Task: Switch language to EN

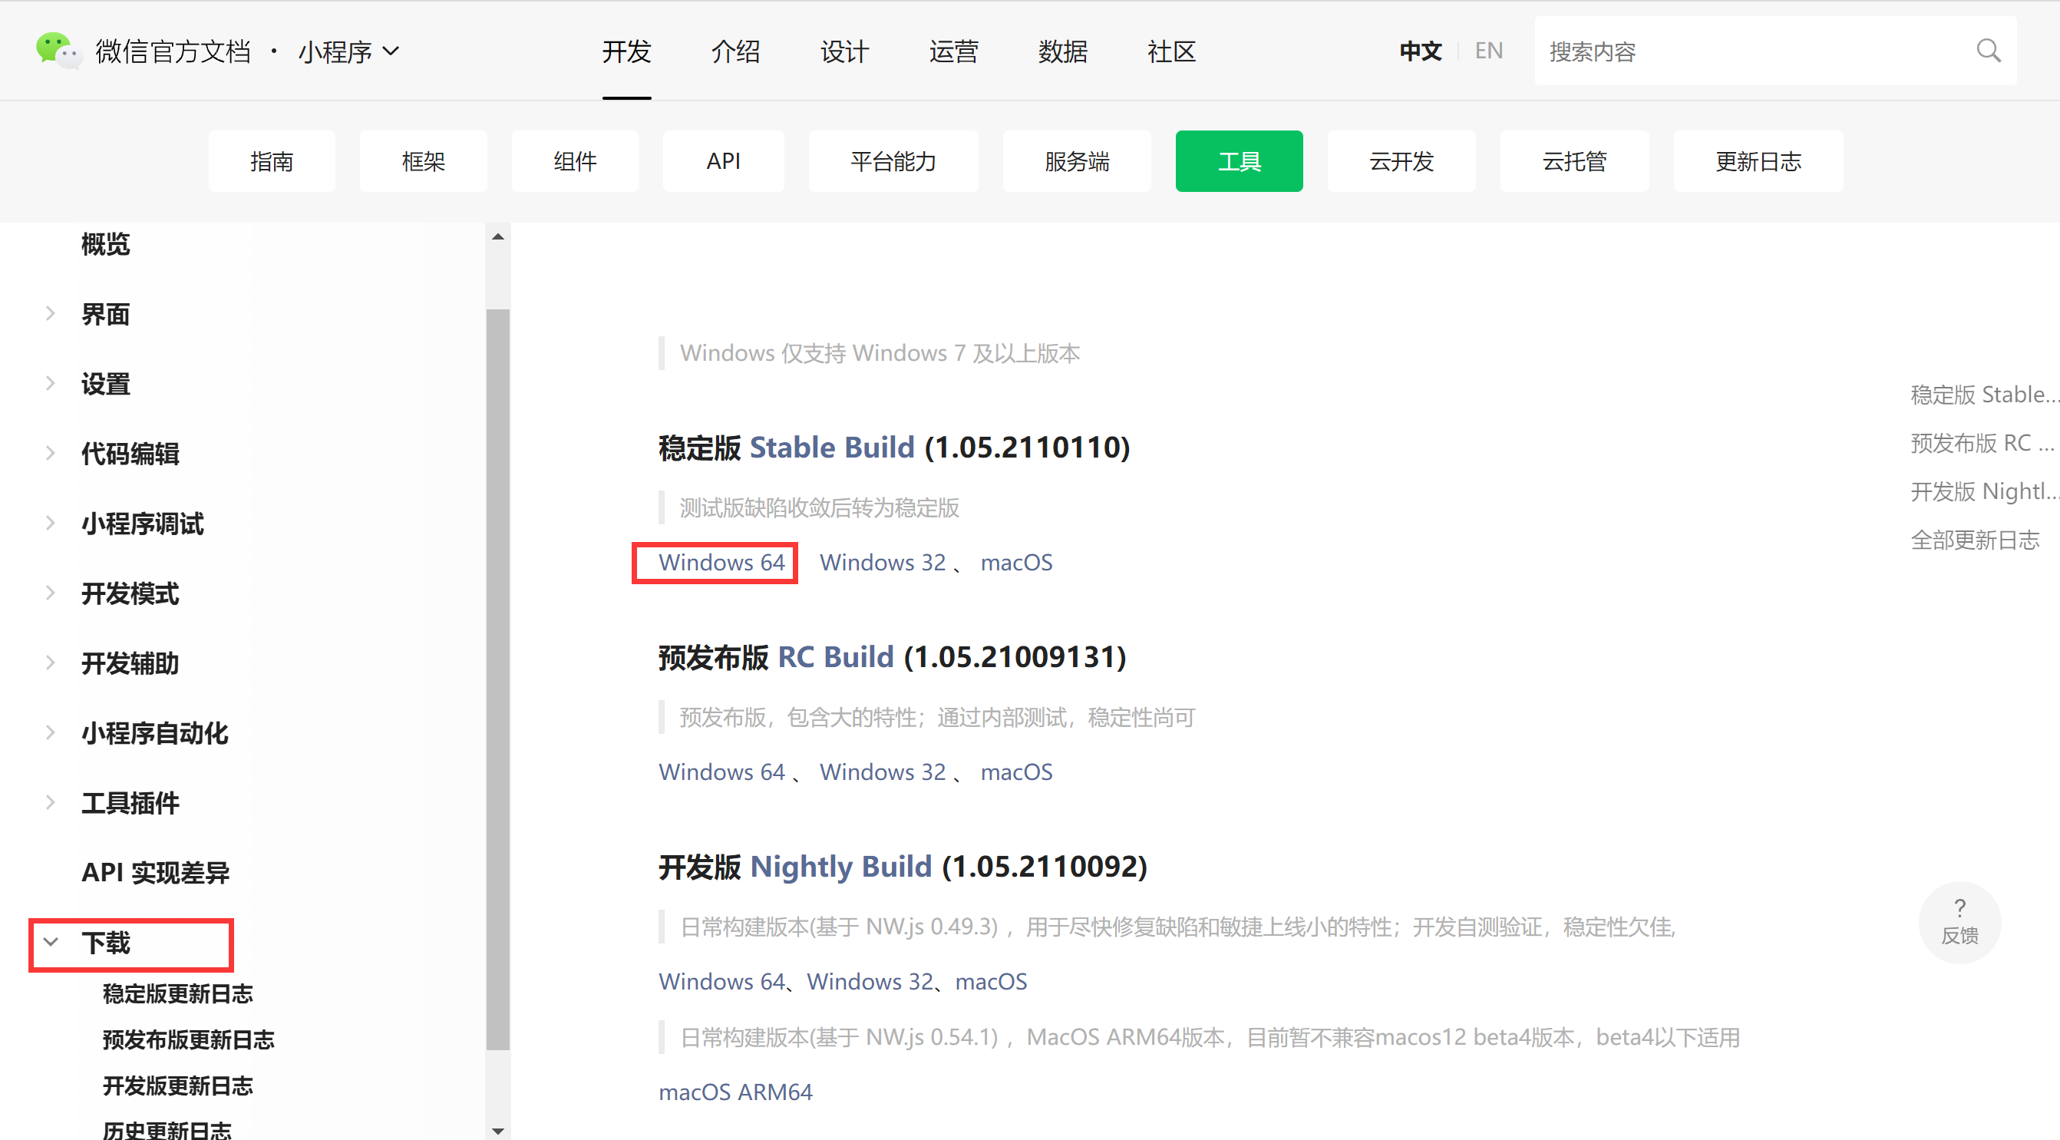Action: 1488,51
